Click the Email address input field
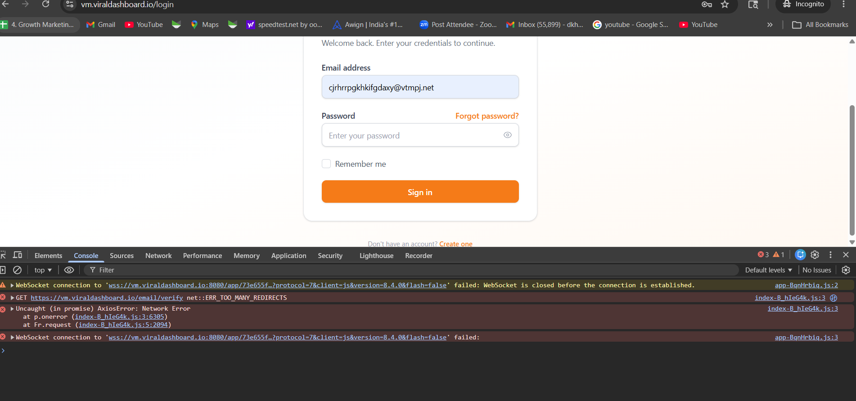 click(420, 87)
